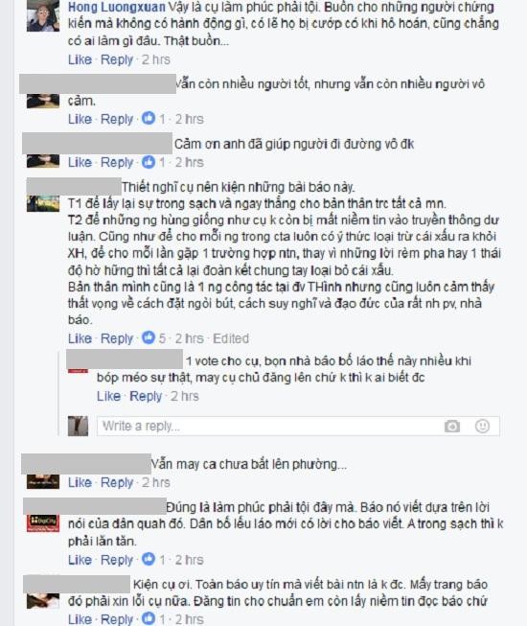Image resolution: width=527 pixels, height=626 pixels.
Task: Like the 'Cảm ơn anh đã giúp' comment
Action: coord(80,162)
